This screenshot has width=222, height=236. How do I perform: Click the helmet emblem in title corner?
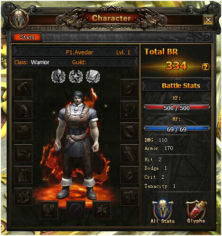pos(19,20)
